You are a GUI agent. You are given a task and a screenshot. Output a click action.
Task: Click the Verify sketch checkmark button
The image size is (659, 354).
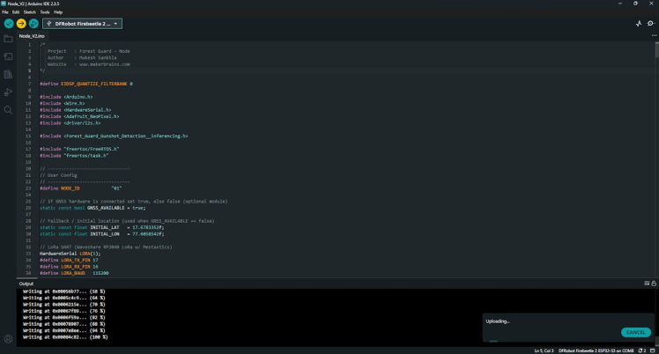(9, 24)
